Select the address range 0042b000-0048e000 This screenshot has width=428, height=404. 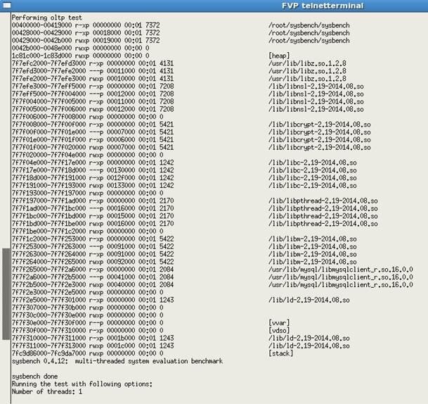tap(41, 48)
